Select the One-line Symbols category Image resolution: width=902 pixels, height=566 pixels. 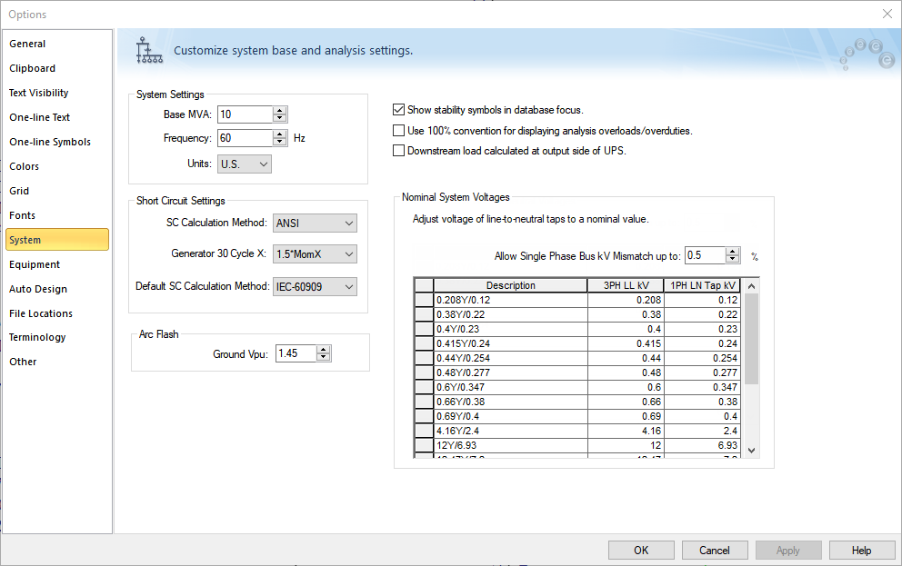coord(50,142)
